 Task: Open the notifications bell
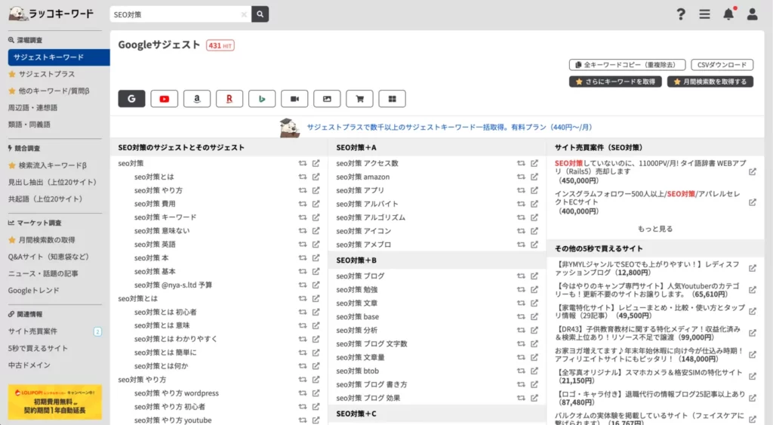click(x=728, y=14)
